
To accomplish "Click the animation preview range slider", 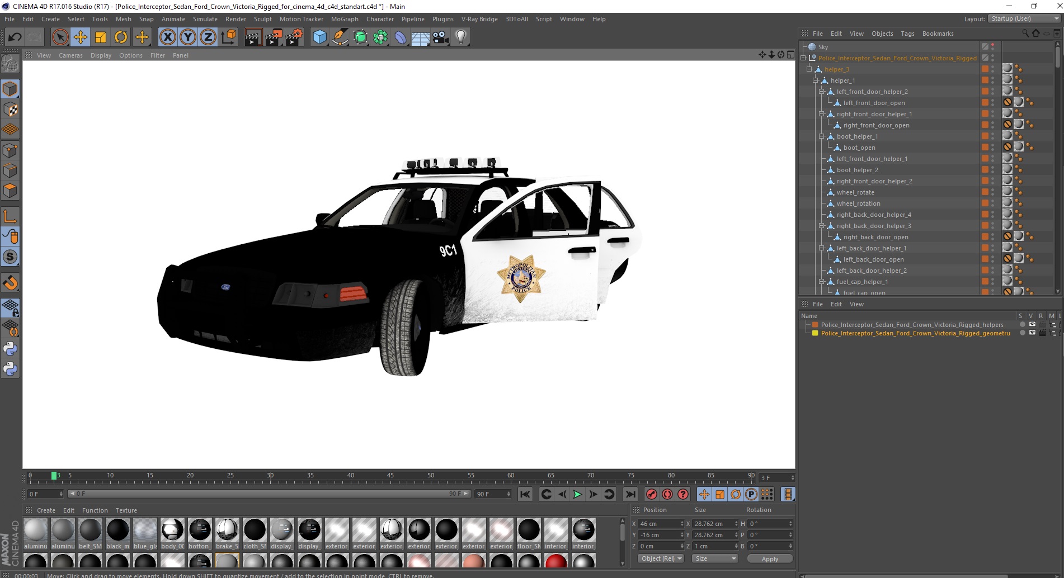I will click(x=269, y=494).
